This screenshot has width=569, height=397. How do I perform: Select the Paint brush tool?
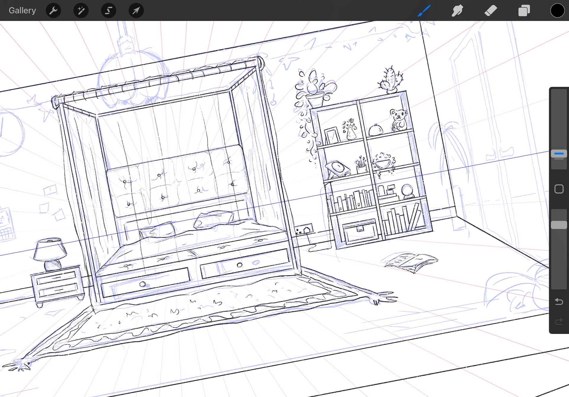(x=424, y=10)
